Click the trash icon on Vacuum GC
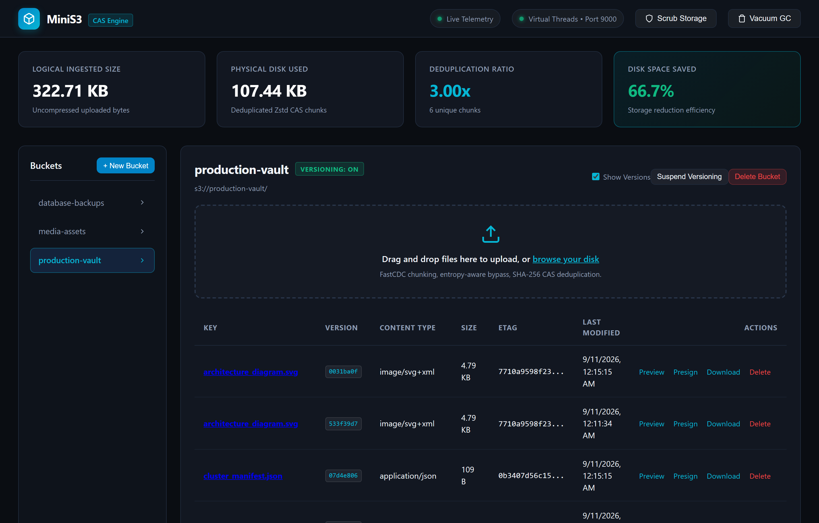Screen dimensions: 819x523 (742, 19)
